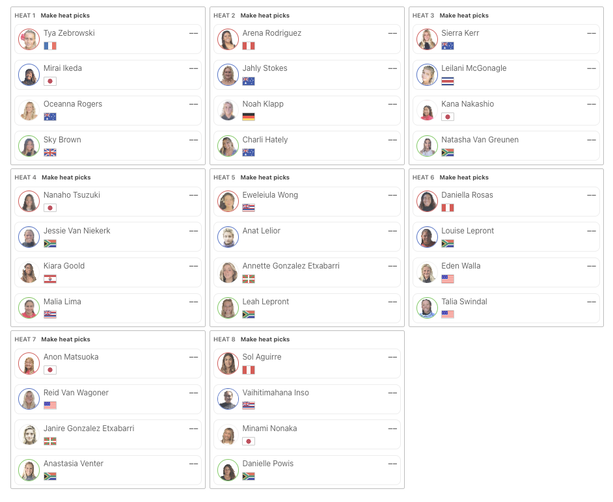Open Make heat picks for Heat 3
This screenshot has width=613, height=502.
(464, 16)
